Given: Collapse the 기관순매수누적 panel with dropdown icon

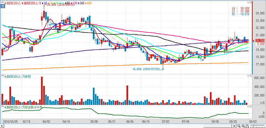Looking at the screenshot, I should (x=248, y=107).
